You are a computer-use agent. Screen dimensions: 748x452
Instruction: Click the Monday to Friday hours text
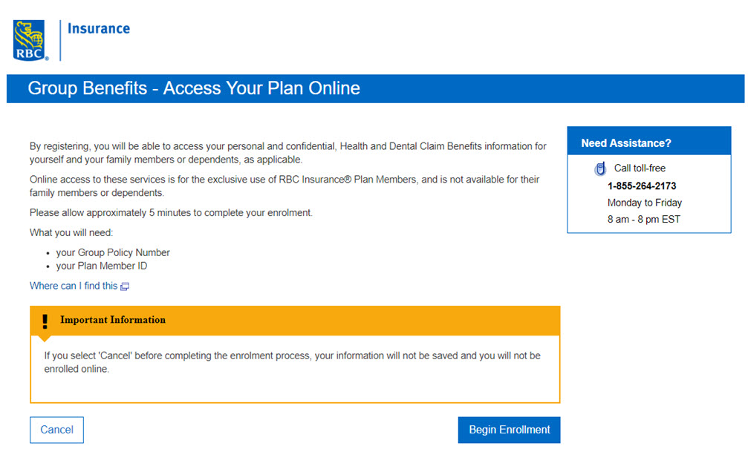[x=645, y=203]
